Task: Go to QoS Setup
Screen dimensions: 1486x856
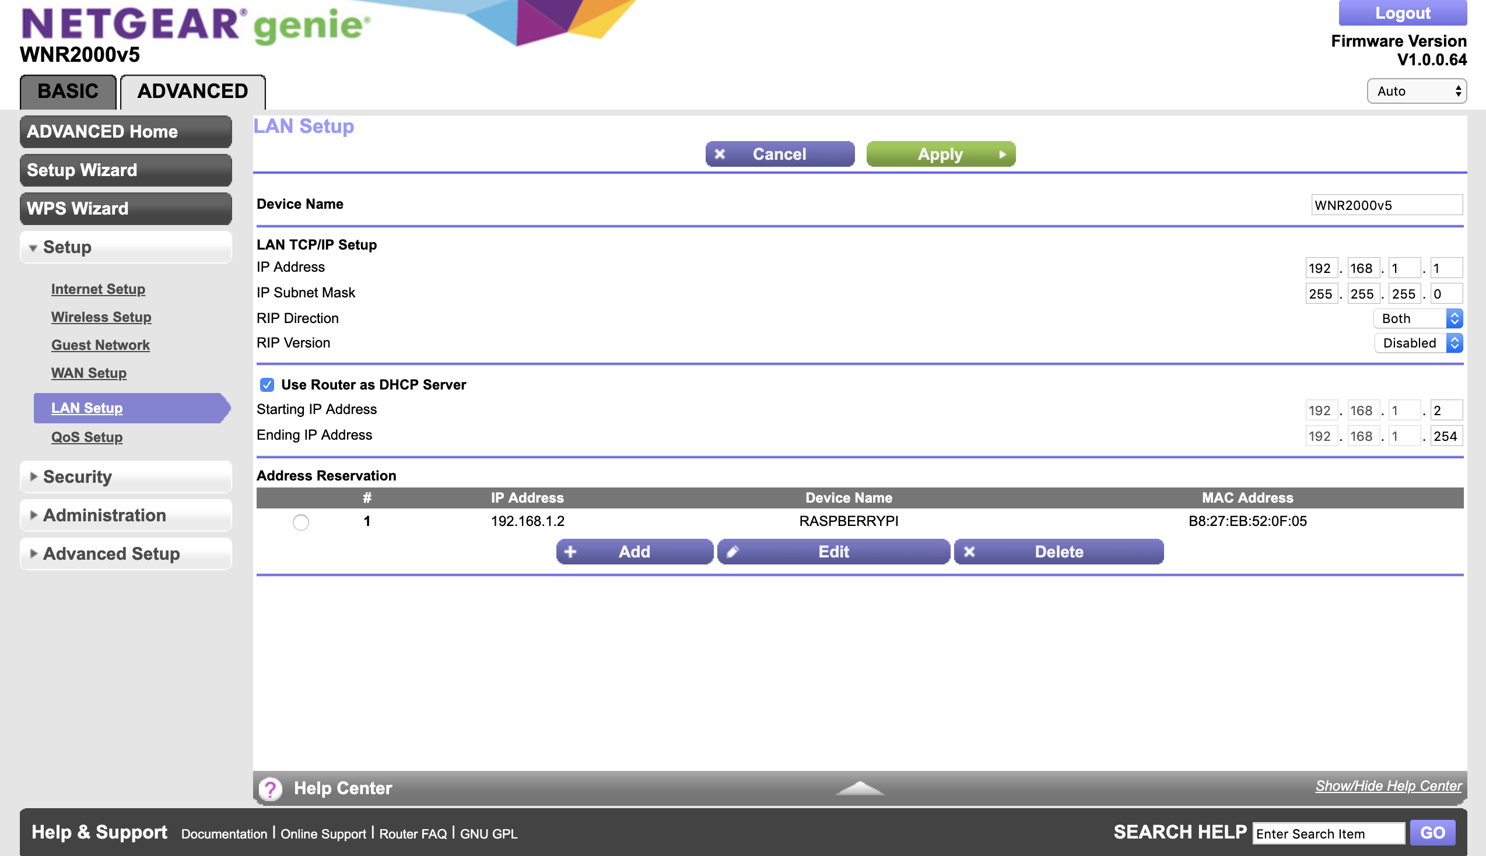Action: click(87, 437)
